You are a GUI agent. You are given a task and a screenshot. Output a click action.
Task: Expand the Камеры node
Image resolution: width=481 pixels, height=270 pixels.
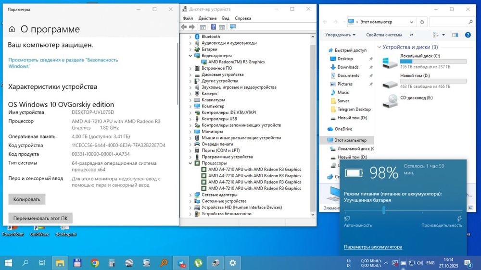click(x=190, y=94)
